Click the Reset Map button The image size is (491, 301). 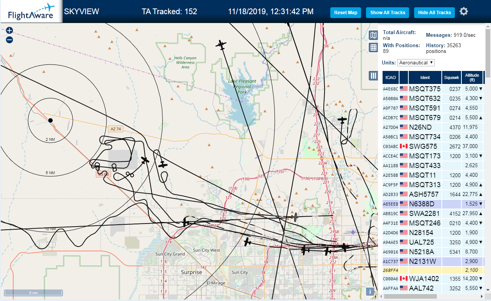pyautogui.click(x=346, y=13)
